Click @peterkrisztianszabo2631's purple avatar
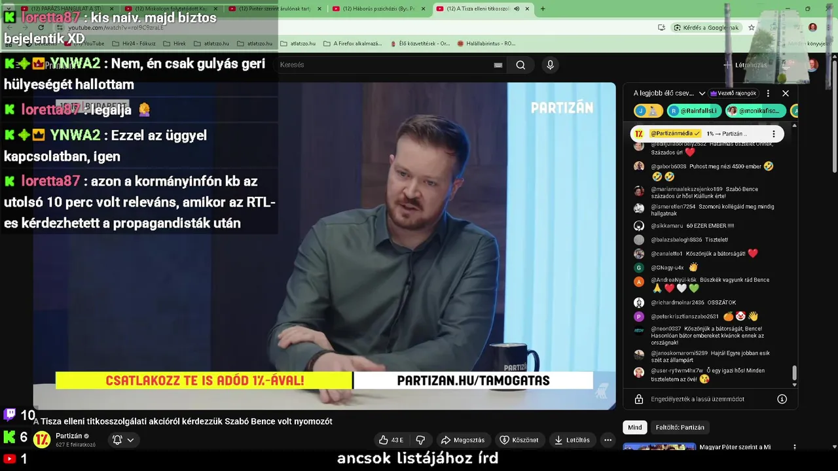 (639, 317)
